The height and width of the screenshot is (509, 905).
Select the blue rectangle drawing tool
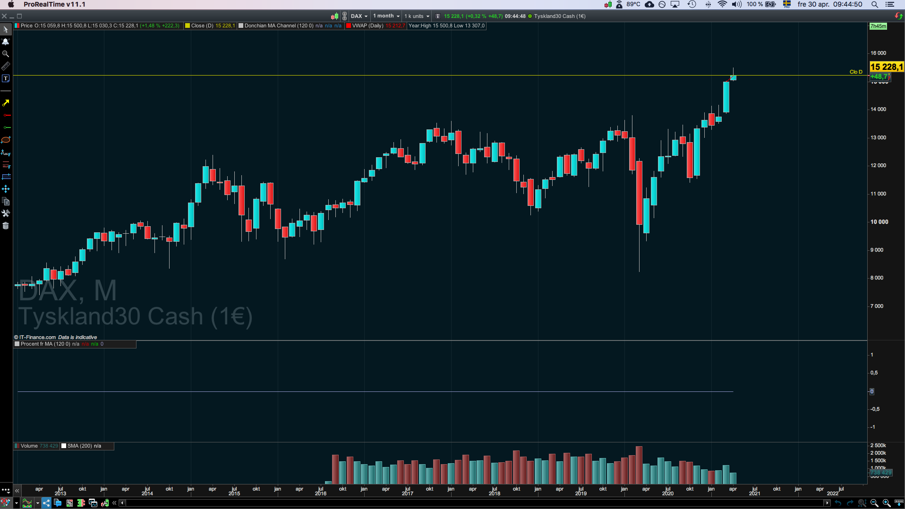[x=6, y=177]
